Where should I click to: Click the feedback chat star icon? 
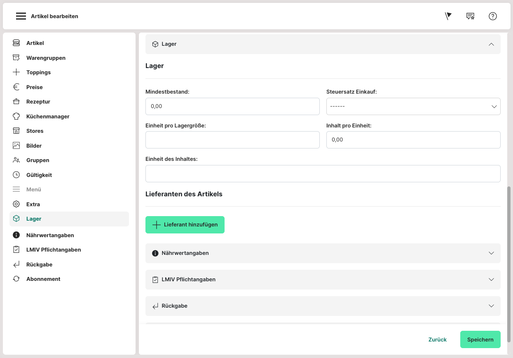(470, 16)
